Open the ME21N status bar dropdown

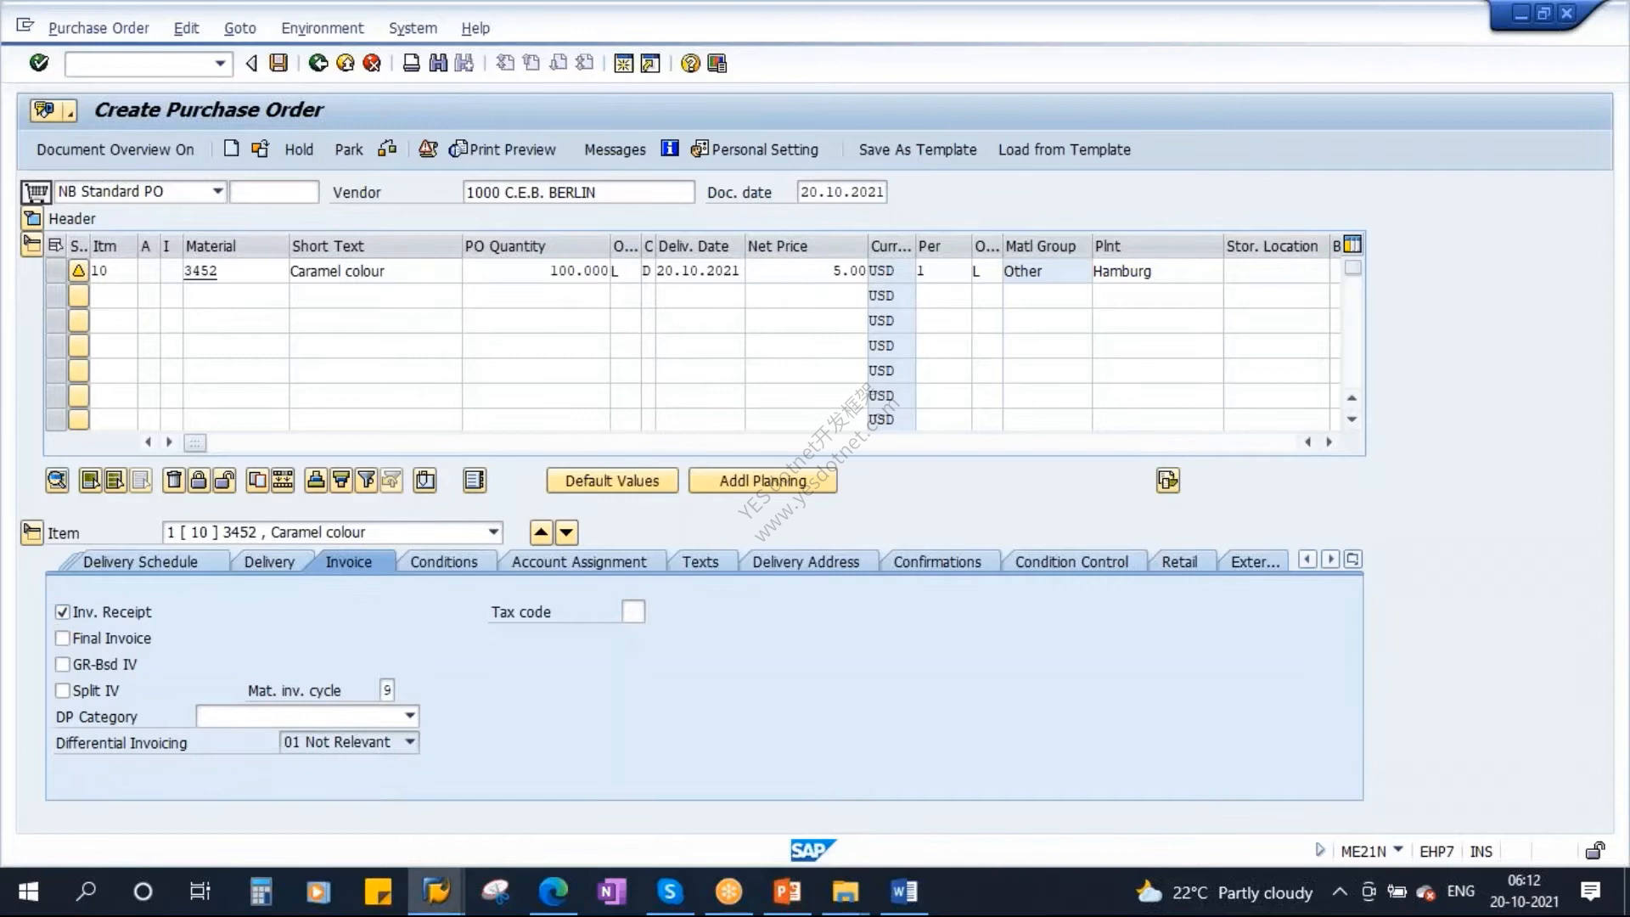coord(1398,850)
